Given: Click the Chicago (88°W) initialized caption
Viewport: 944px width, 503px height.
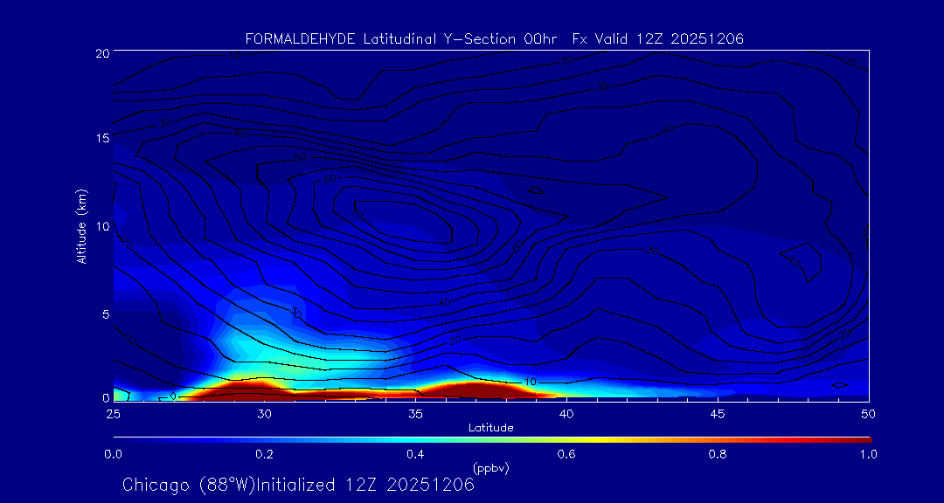Looking at the screenshot, I should pos(298,485).
